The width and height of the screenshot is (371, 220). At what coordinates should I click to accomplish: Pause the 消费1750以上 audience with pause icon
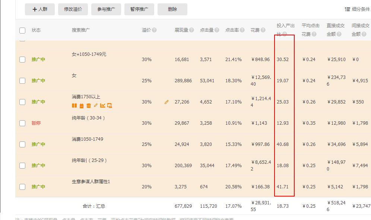click(74, 106)
